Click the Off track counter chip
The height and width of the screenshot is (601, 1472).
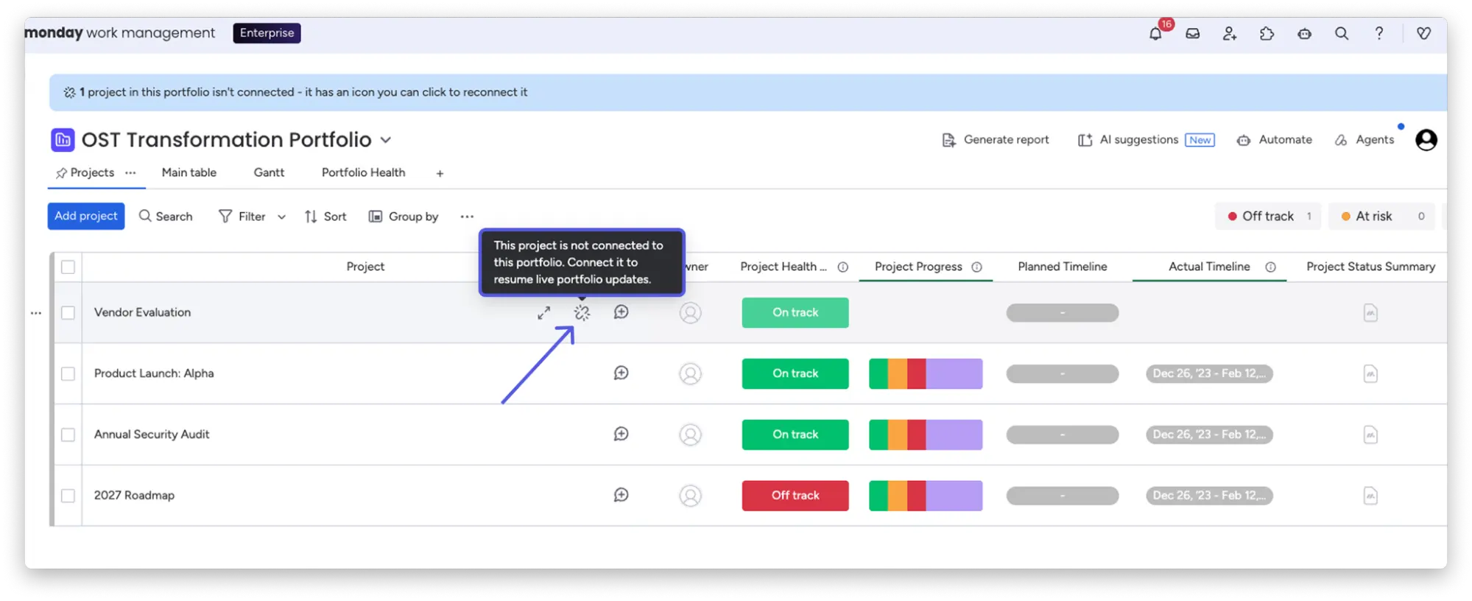(x=1268, y=217)
